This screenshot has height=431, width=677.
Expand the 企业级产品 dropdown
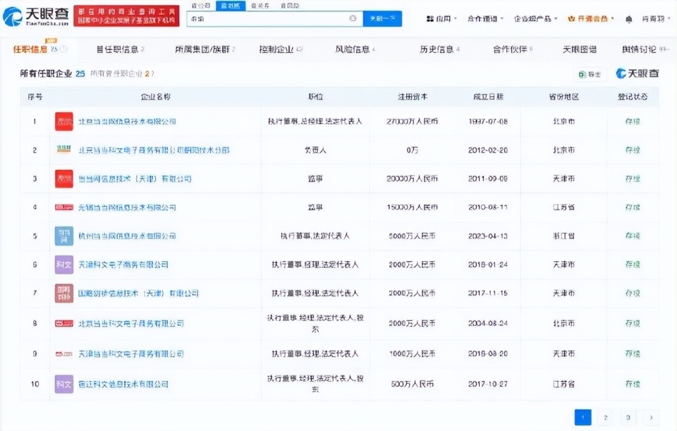click(x=535, y=18)
